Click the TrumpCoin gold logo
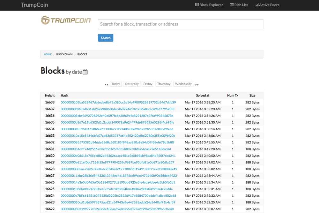The image size is (319, 213). (66, 20)
